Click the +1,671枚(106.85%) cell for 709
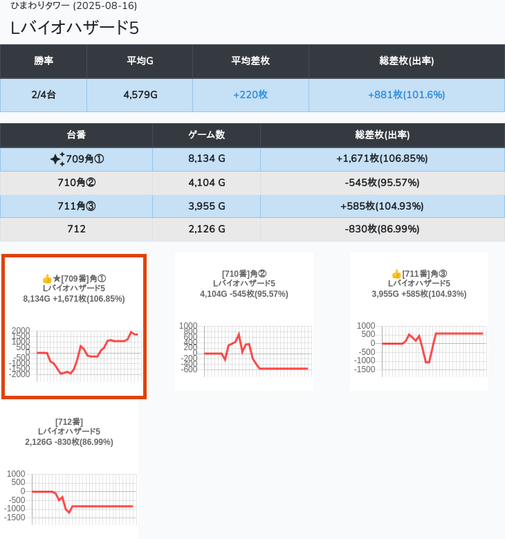505x539 pixels. (382, 159)
